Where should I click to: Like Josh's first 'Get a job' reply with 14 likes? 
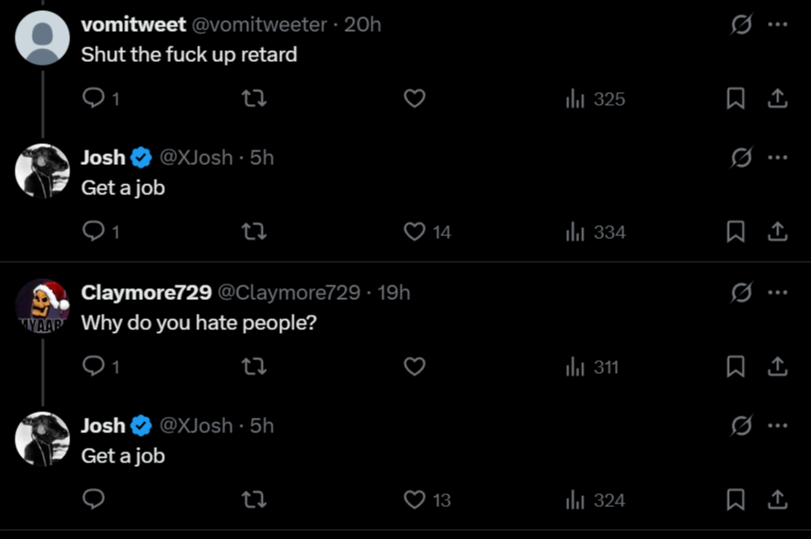415,232
